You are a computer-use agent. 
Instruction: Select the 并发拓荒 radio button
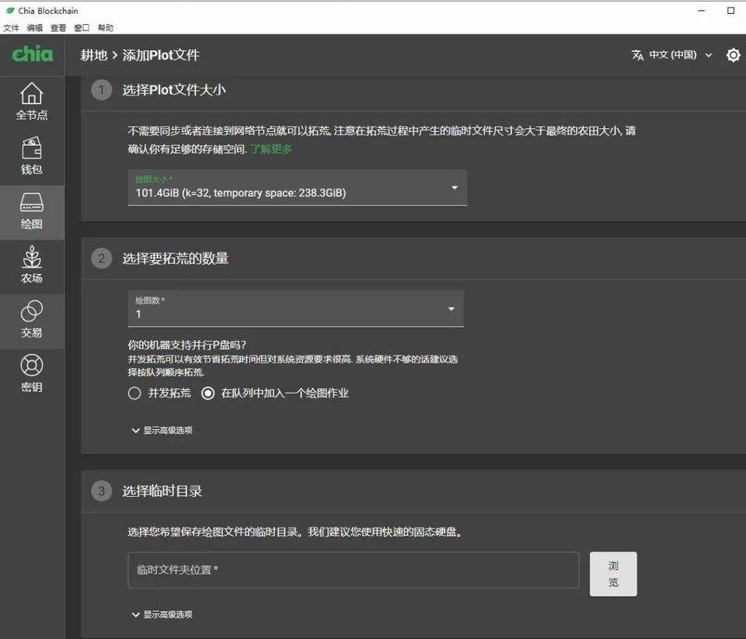click(134, 393)
